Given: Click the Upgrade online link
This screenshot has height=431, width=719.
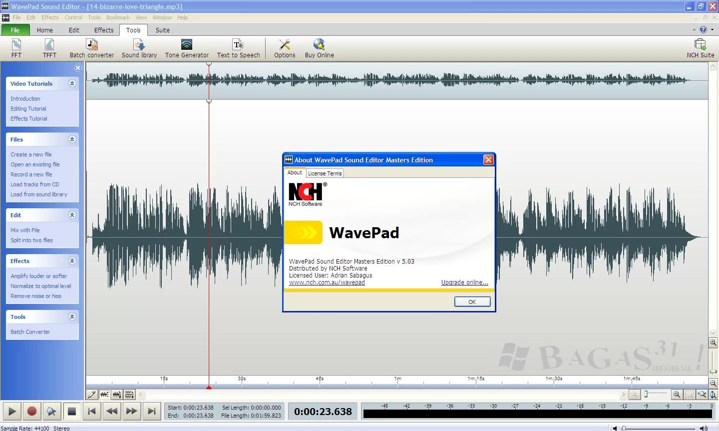Looking at the screenshot, I should (464, 283).
